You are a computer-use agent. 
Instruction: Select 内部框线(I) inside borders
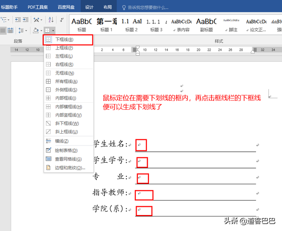click(x=68, y=98)
